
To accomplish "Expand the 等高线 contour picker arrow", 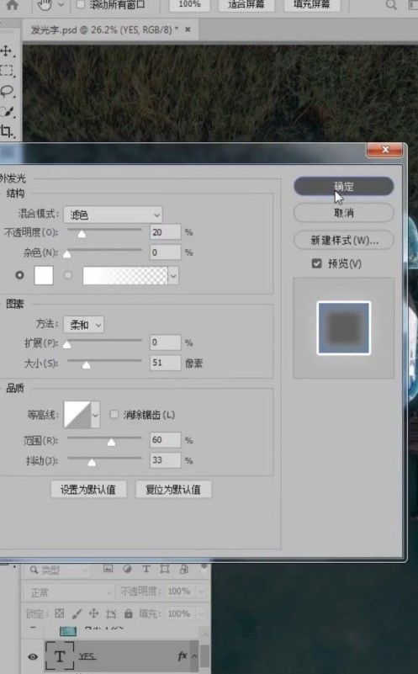I will tap(95, 415).
